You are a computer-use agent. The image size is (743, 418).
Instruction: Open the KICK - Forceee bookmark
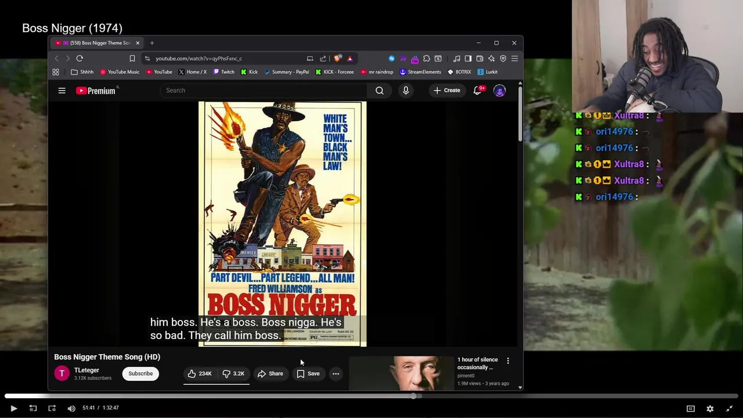pos(335,72)
